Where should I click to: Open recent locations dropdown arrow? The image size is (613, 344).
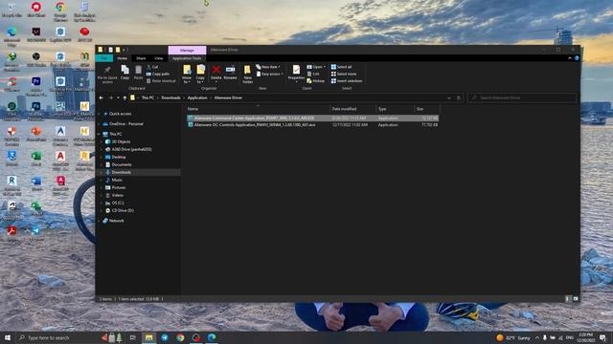pyautogui.click(x=118, y=97)
